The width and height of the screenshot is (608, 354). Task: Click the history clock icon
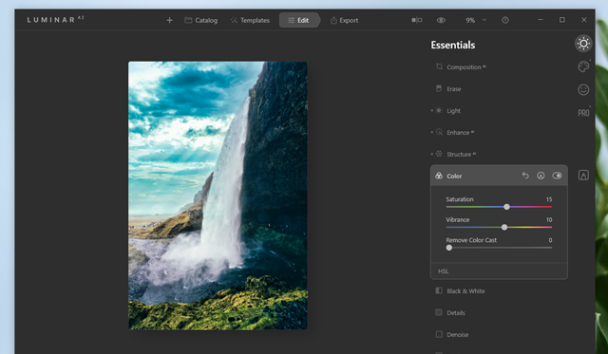pos(505,20)
